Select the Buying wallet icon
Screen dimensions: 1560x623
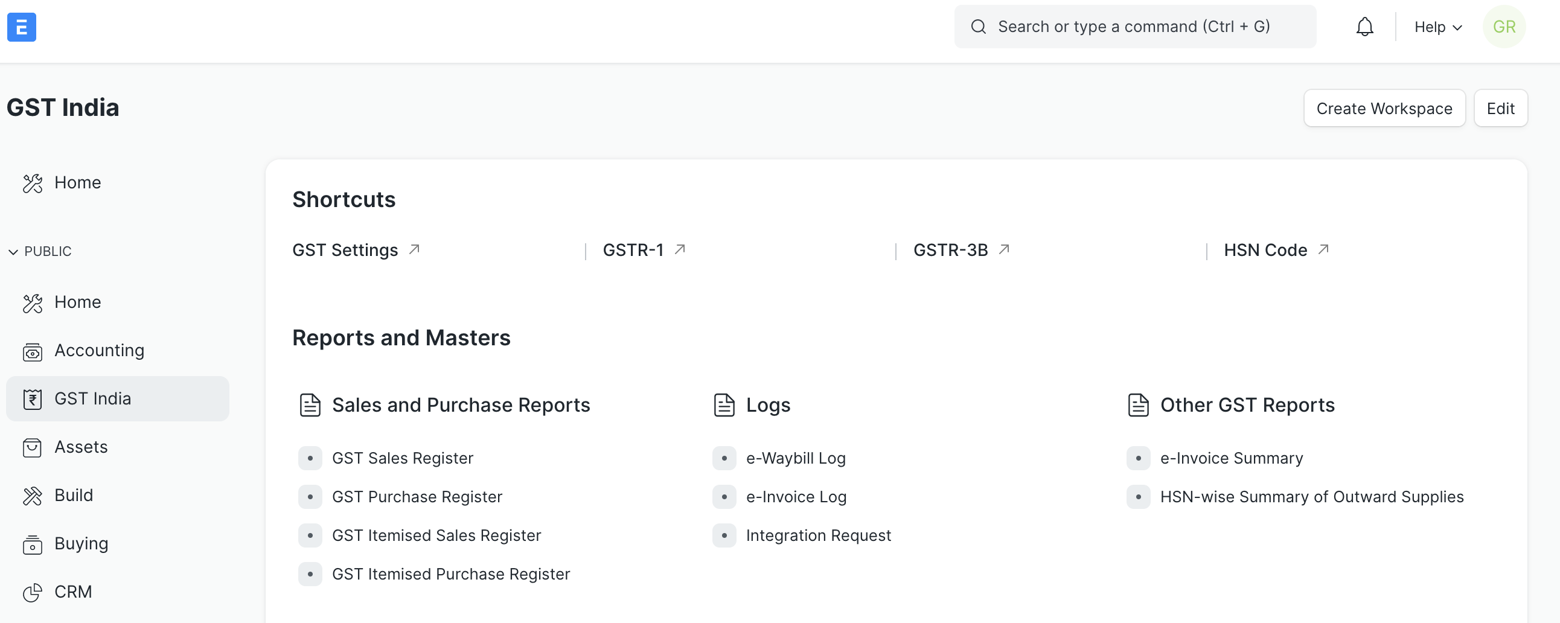tap(32, 545)
